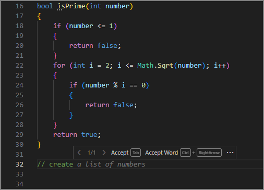Click the Ctrl keybinding badge
264x190 pixels.
(x=185, y=153)
